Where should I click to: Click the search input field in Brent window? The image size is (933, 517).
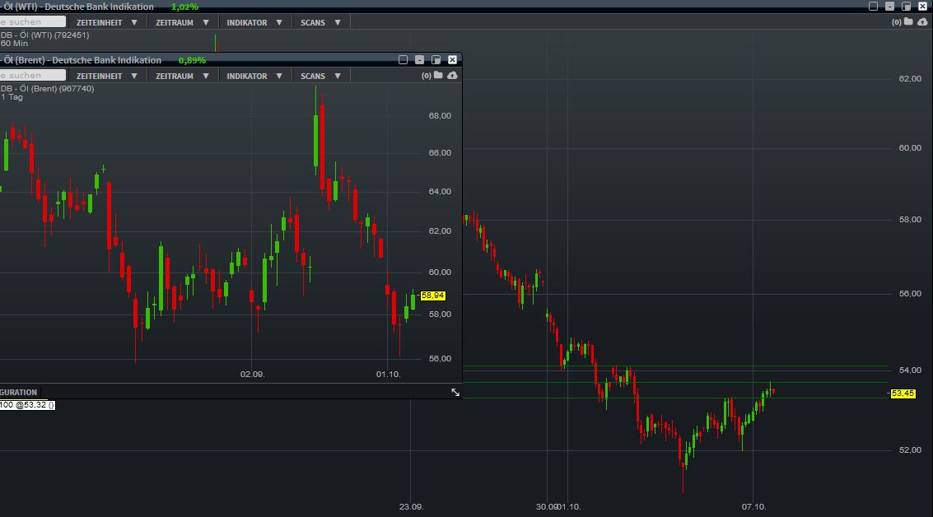click(x=33, y=74)
